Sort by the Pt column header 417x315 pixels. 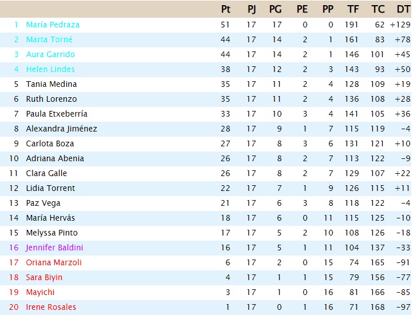point(225,9)
